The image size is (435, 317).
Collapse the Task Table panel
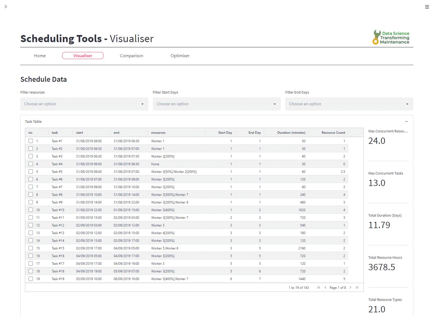click(406, 121)
